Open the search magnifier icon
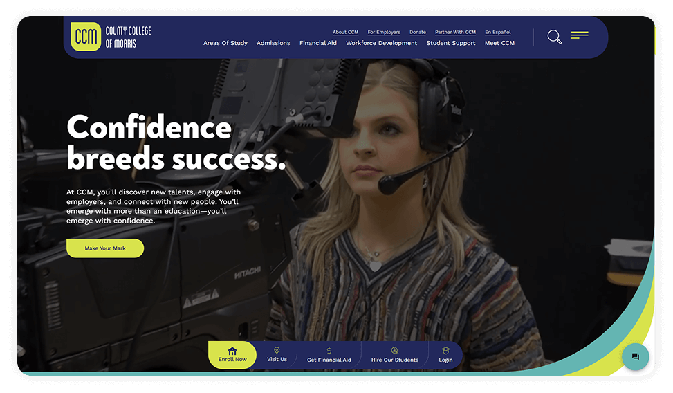 point(553,37)
